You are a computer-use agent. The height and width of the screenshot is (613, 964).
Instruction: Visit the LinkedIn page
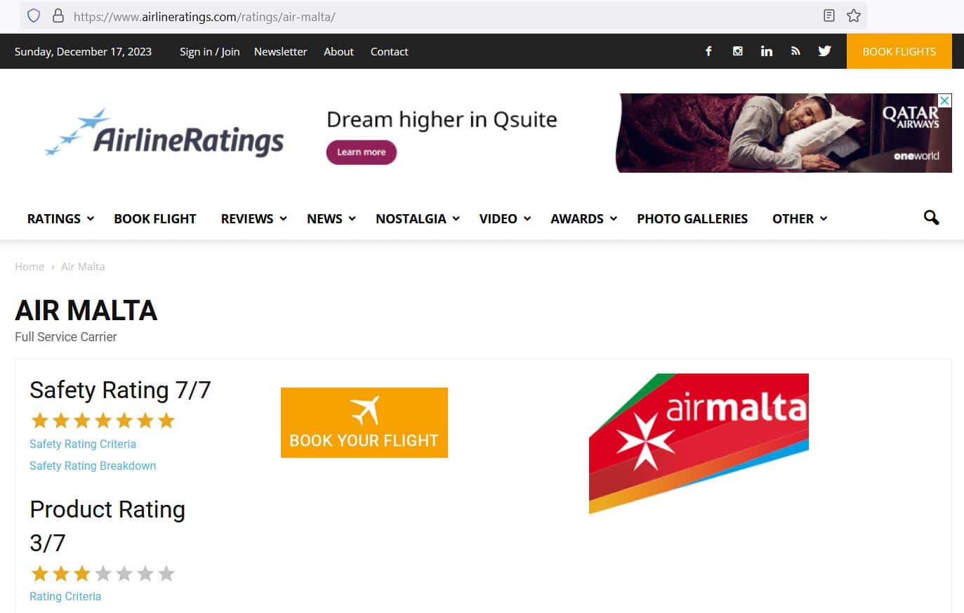[x=766, y=51]
